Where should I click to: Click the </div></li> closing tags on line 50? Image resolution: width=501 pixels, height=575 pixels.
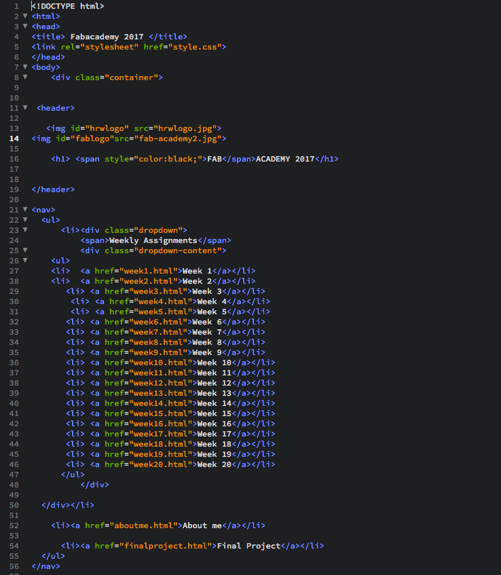[67, 505]
